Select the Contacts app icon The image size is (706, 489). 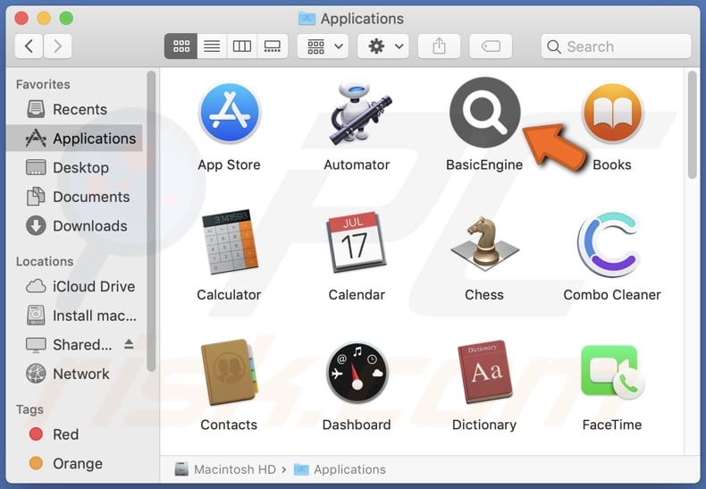(230, 373)
